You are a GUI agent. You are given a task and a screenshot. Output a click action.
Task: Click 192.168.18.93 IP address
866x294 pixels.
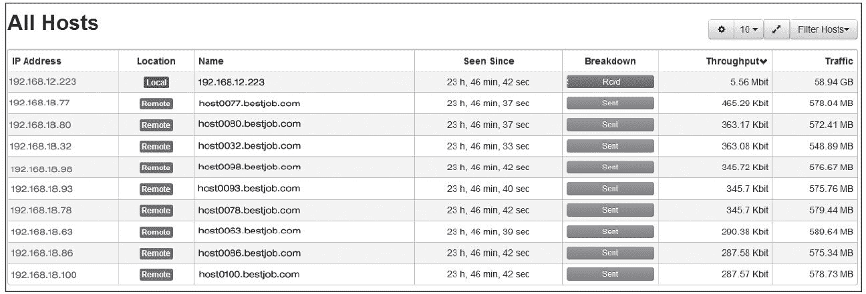[41, 189]
